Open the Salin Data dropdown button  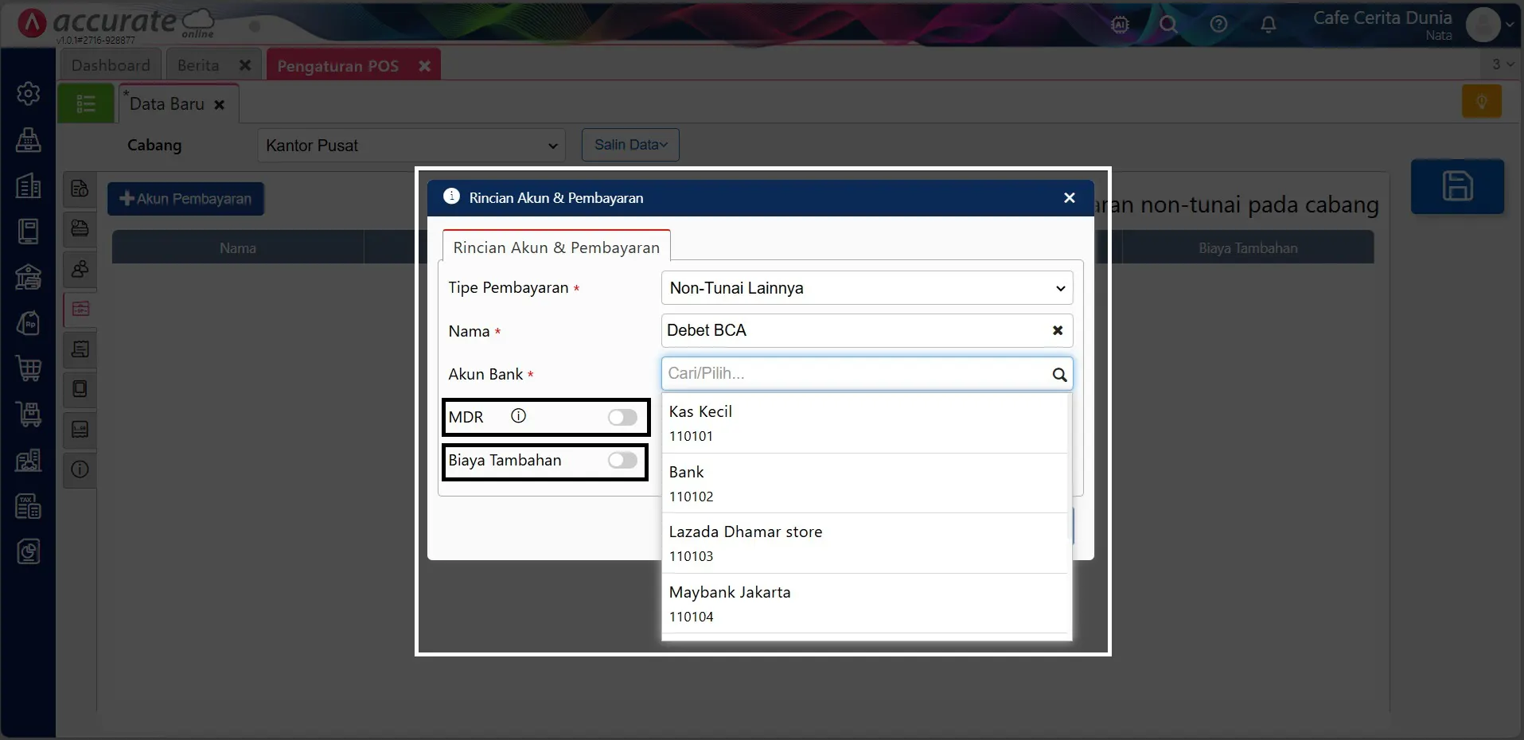click(630, 145)
